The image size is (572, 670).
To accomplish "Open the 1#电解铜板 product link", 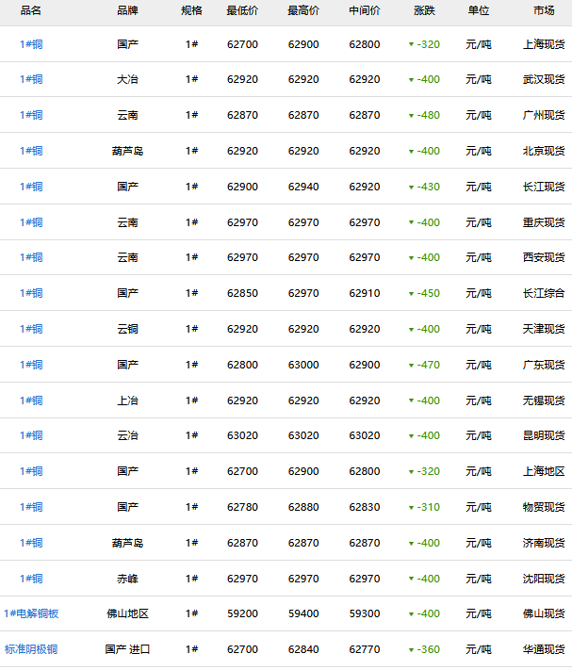I will click(31, 613).
